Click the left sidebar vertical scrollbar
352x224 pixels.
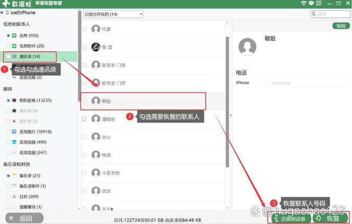(x=80, y=56)
